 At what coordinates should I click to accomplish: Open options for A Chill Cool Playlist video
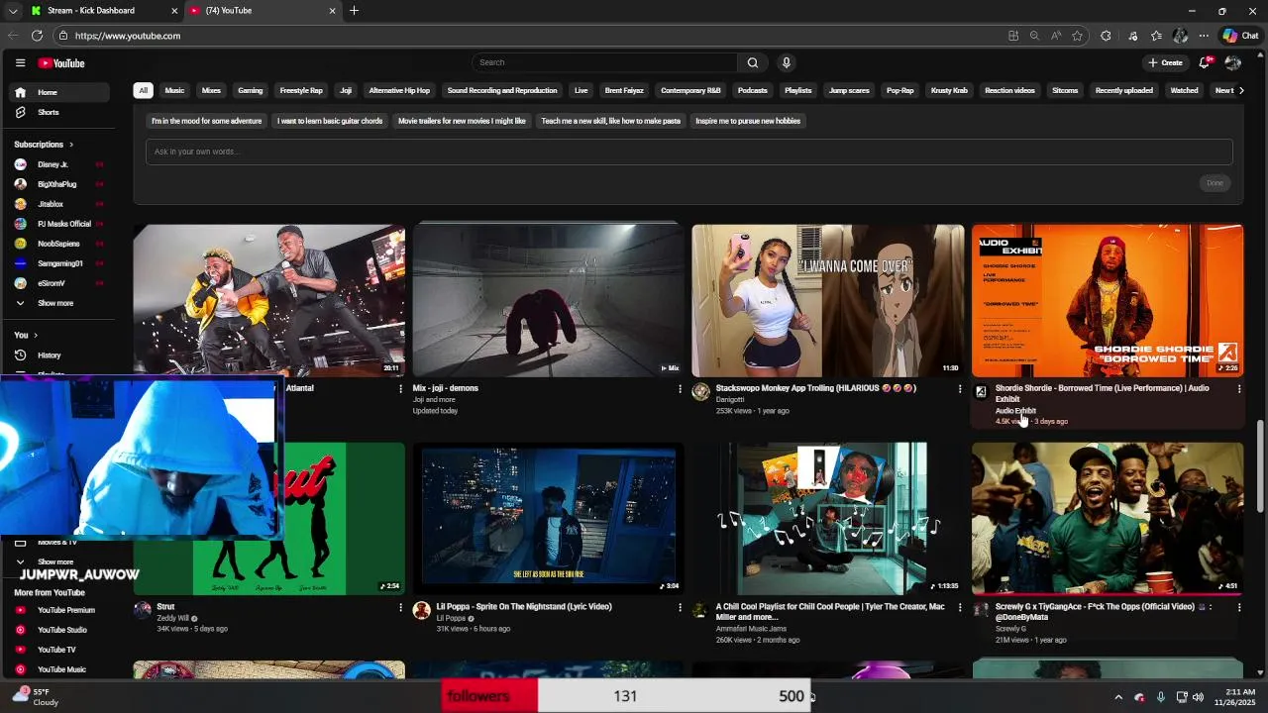coord(959,607)
